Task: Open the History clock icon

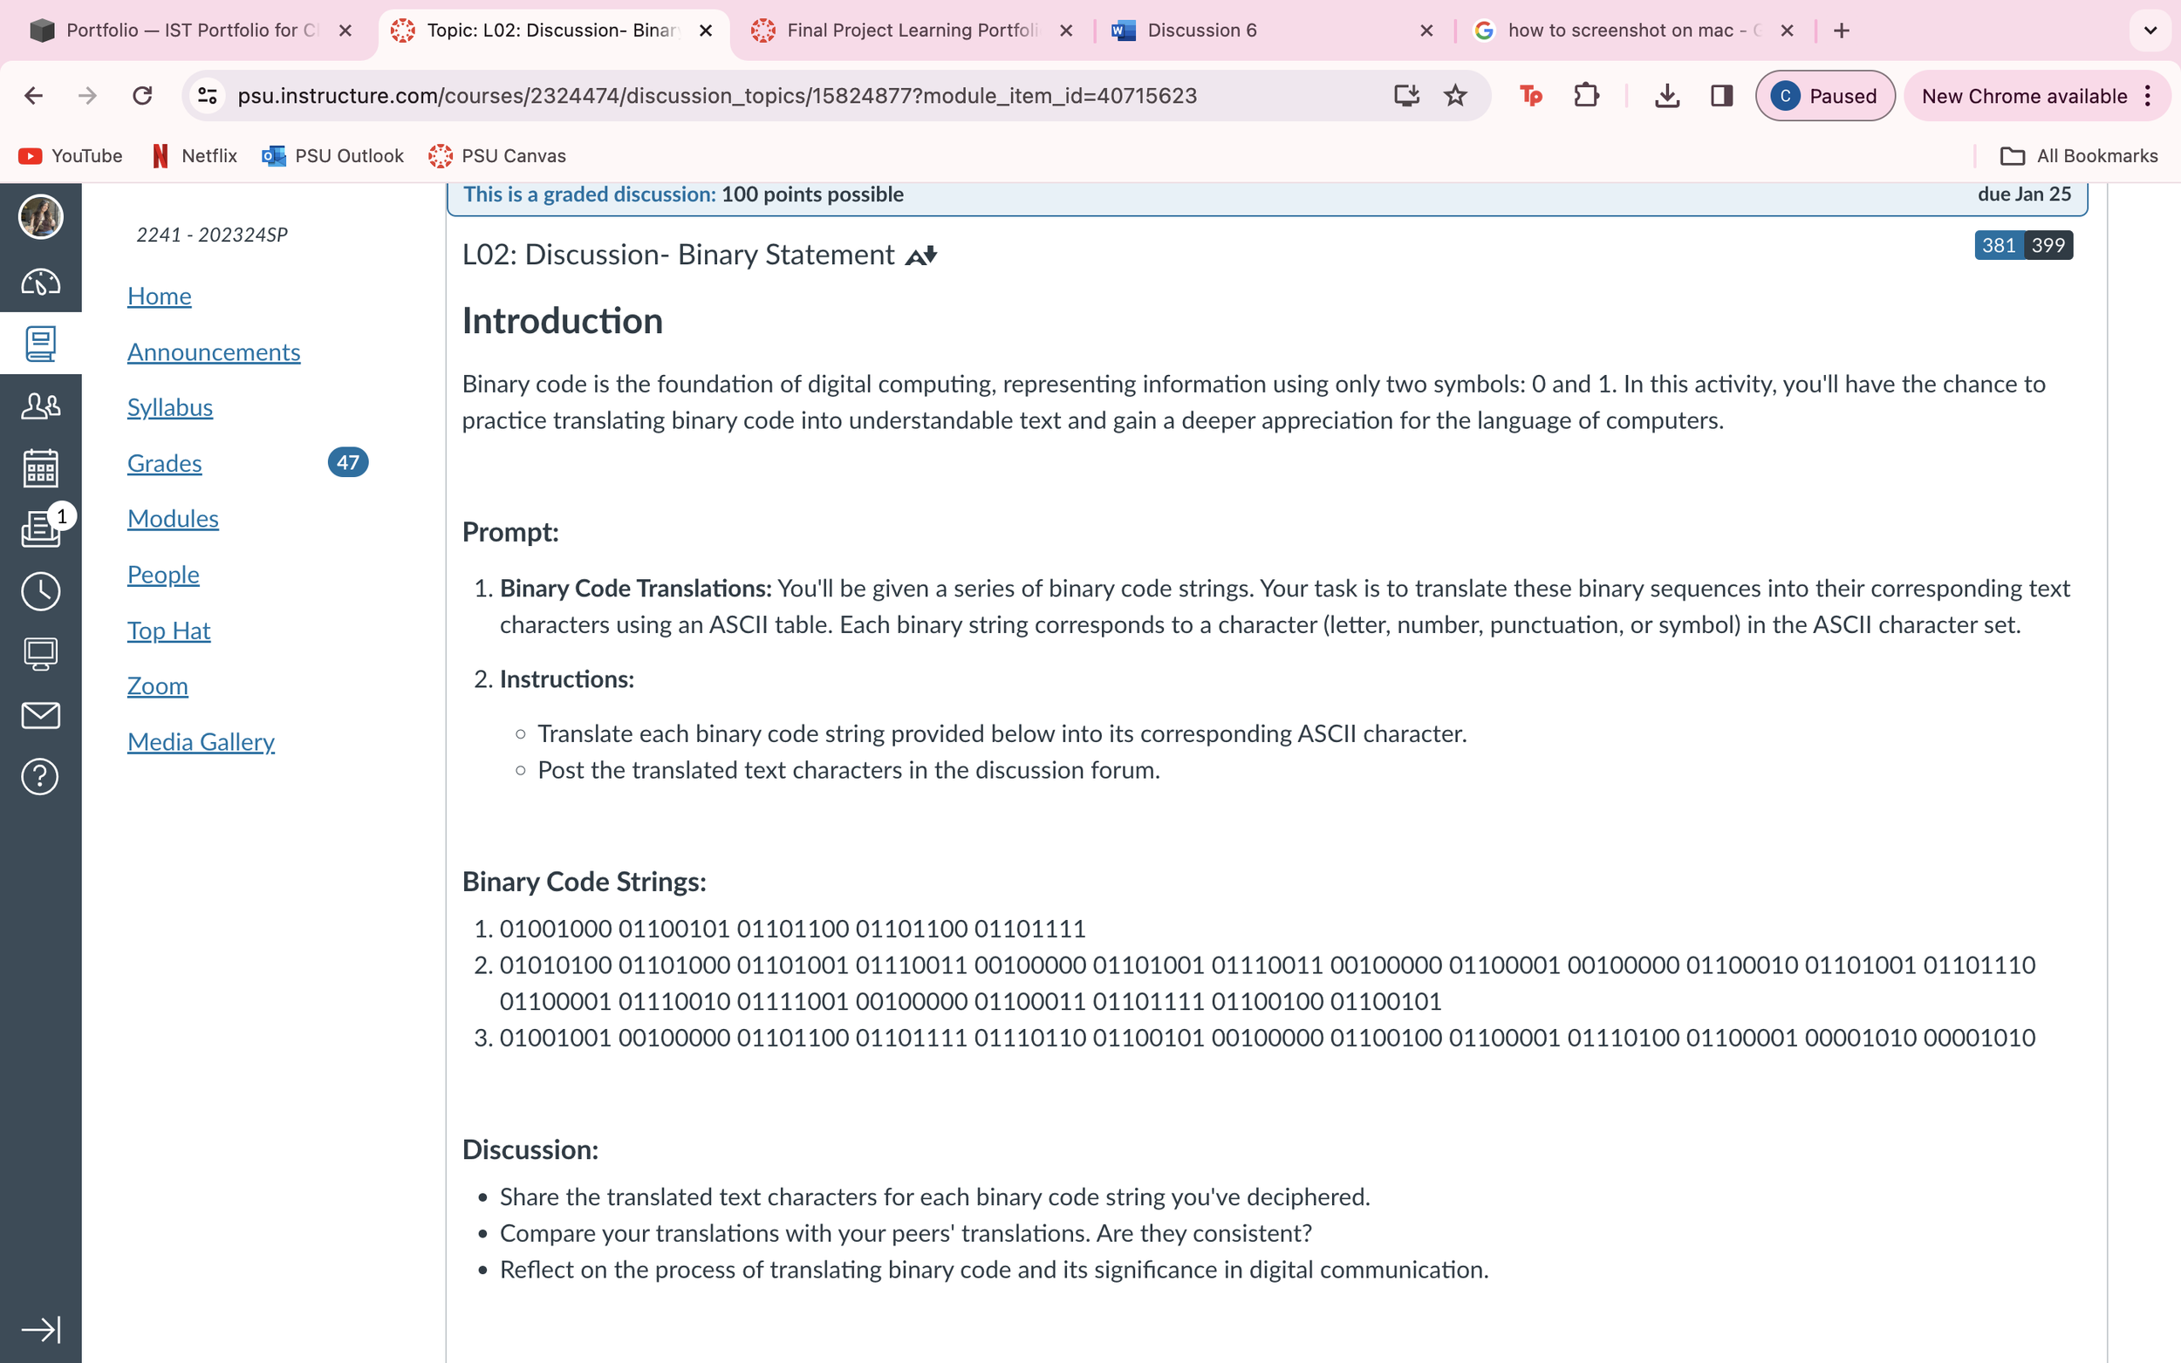Action: [x=41, y=591]
